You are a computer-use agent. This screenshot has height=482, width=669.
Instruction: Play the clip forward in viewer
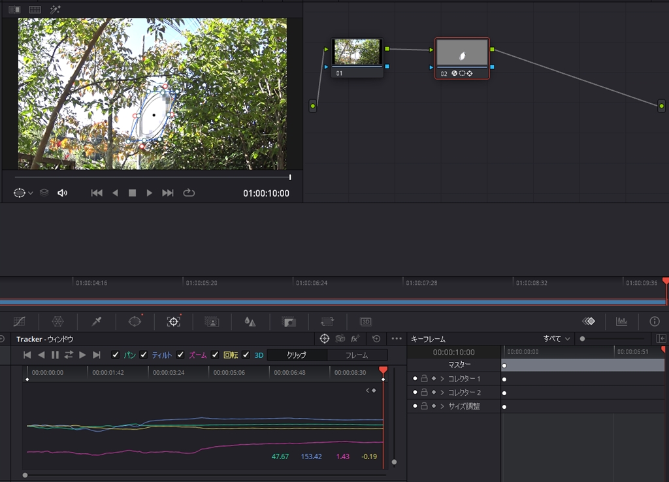(150, 193)
